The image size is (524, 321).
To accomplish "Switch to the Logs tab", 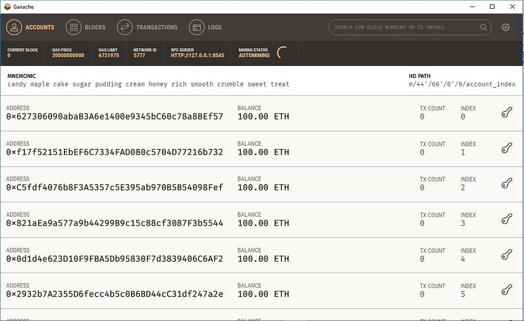I will pos(205,28).
